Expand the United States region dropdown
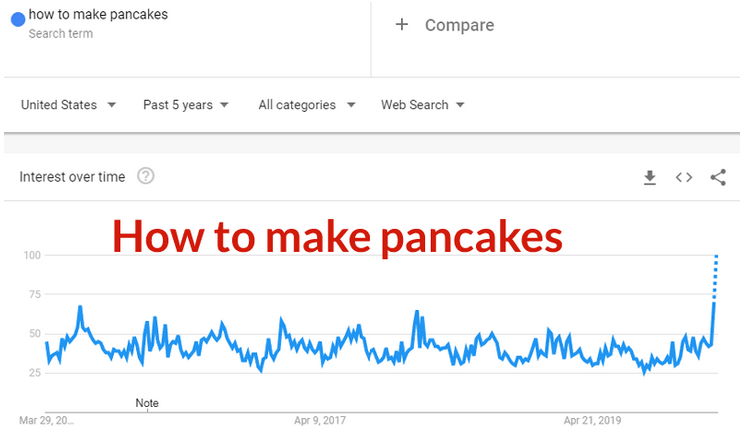This screenshot has height=439, width=740. pyautogui.click(x=68, y=105)
